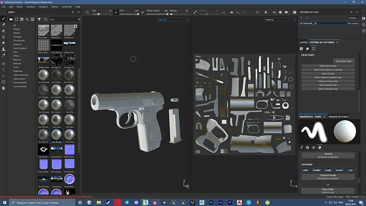366x206 pixels.
Task: Pick the Material picker eyedropper tool
Action: click(x=4, y=55)
